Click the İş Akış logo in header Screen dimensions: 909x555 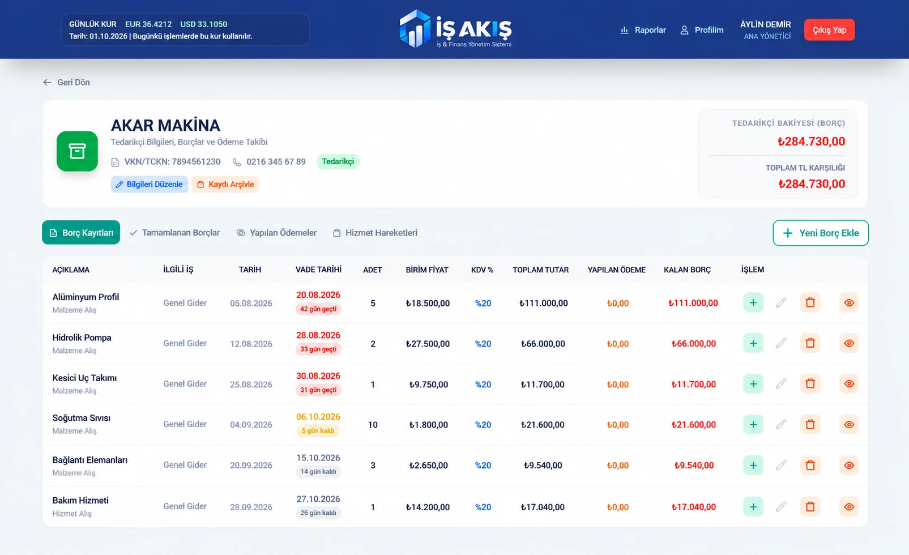456,28
